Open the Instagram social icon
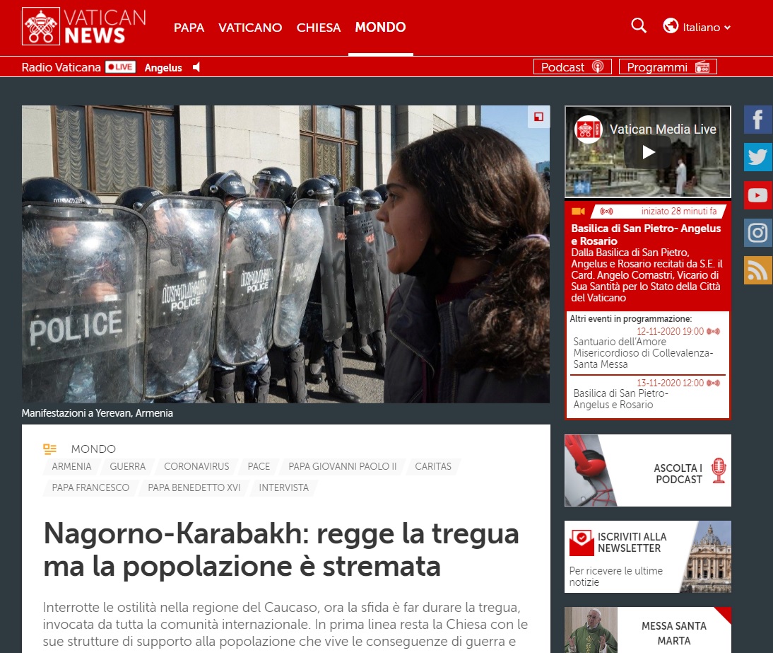Screen dimensions: 773x653 [x=757, y=233]
